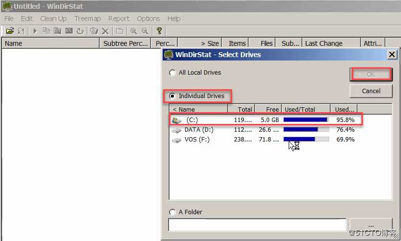Click the Used/Total column header

(x=306, y=109)
